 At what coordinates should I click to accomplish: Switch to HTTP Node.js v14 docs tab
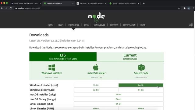pyautogui.click(x=124, y=3)
